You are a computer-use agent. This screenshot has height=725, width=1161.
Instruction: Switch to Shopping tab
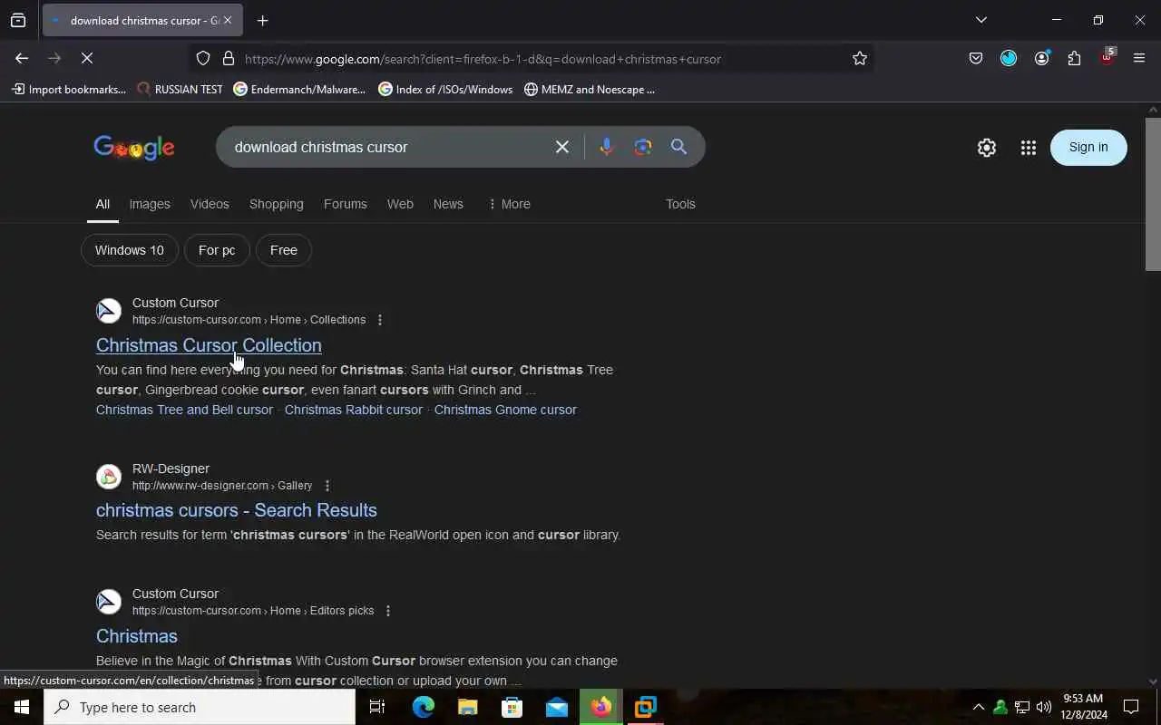pyautogui.click(x=277, y=204)
